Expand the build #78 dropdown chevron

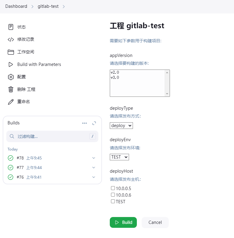pos(94,158)
